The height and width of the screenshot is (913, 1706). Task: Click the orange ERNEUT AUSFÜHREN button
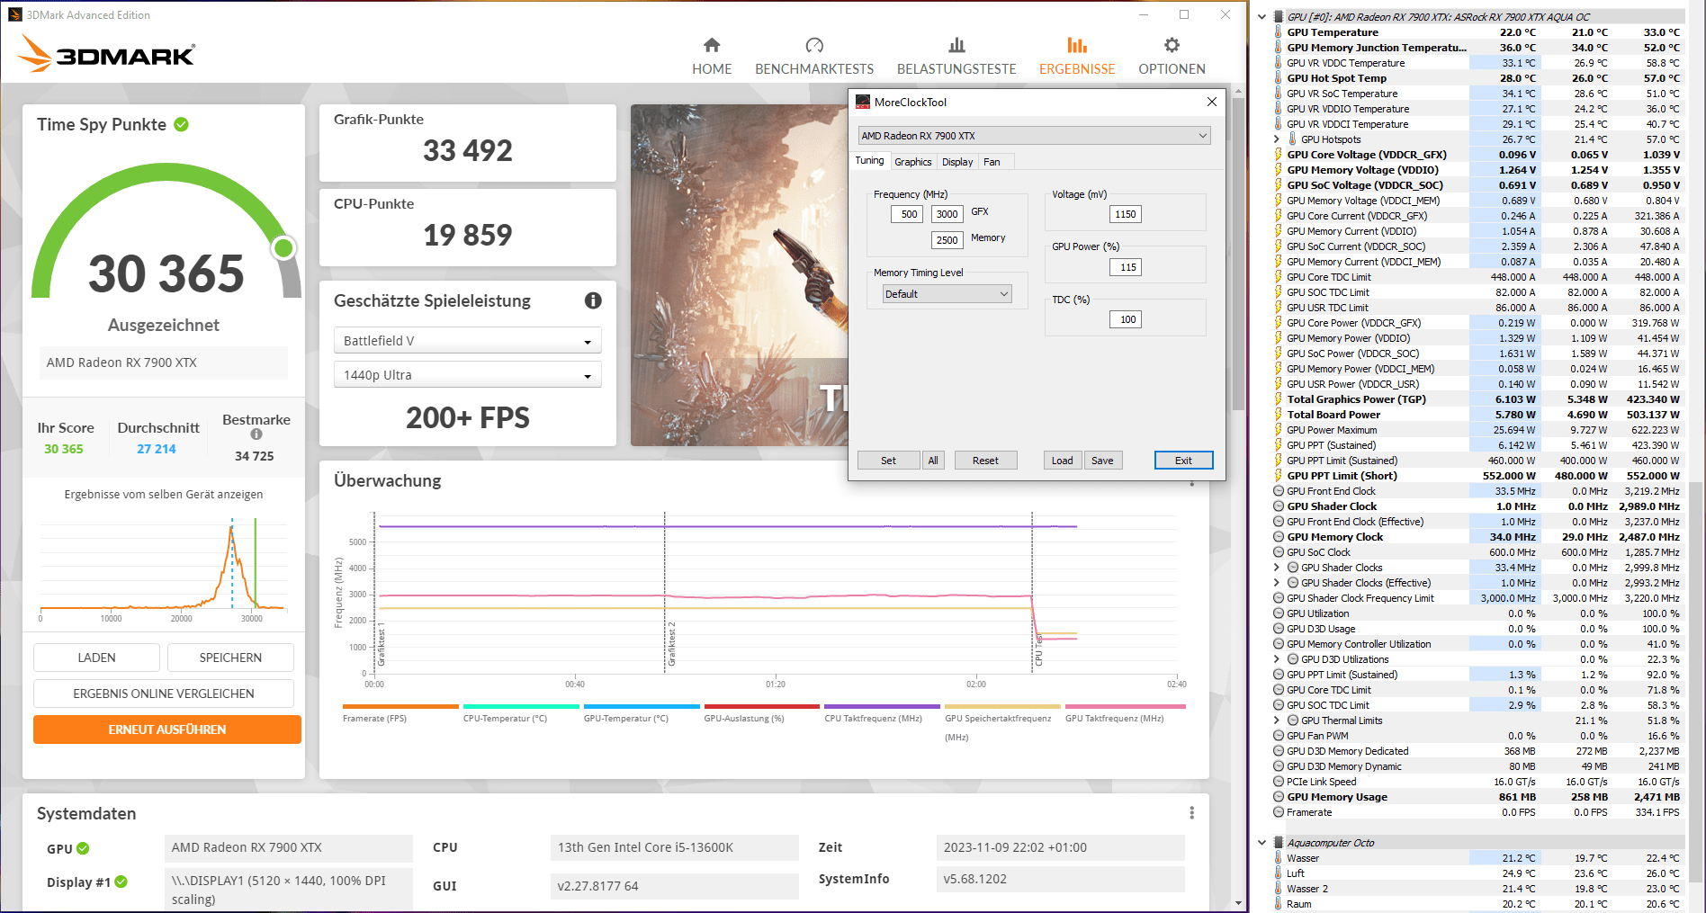tap(167, 730)
